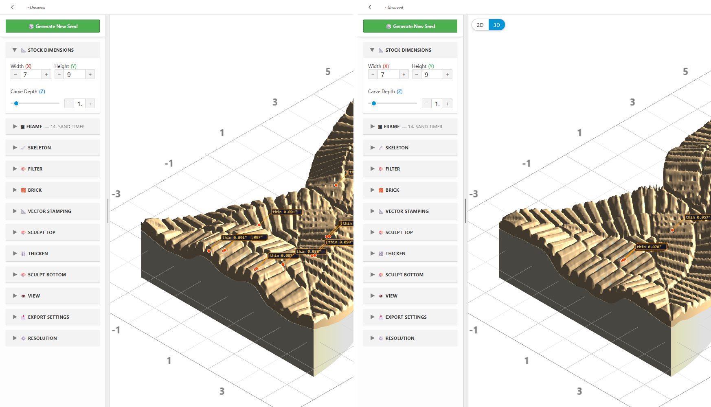711x407 pixels.
Task: Click Stock Dimensions ruler icon, left window
Action: tap(23, 50)
